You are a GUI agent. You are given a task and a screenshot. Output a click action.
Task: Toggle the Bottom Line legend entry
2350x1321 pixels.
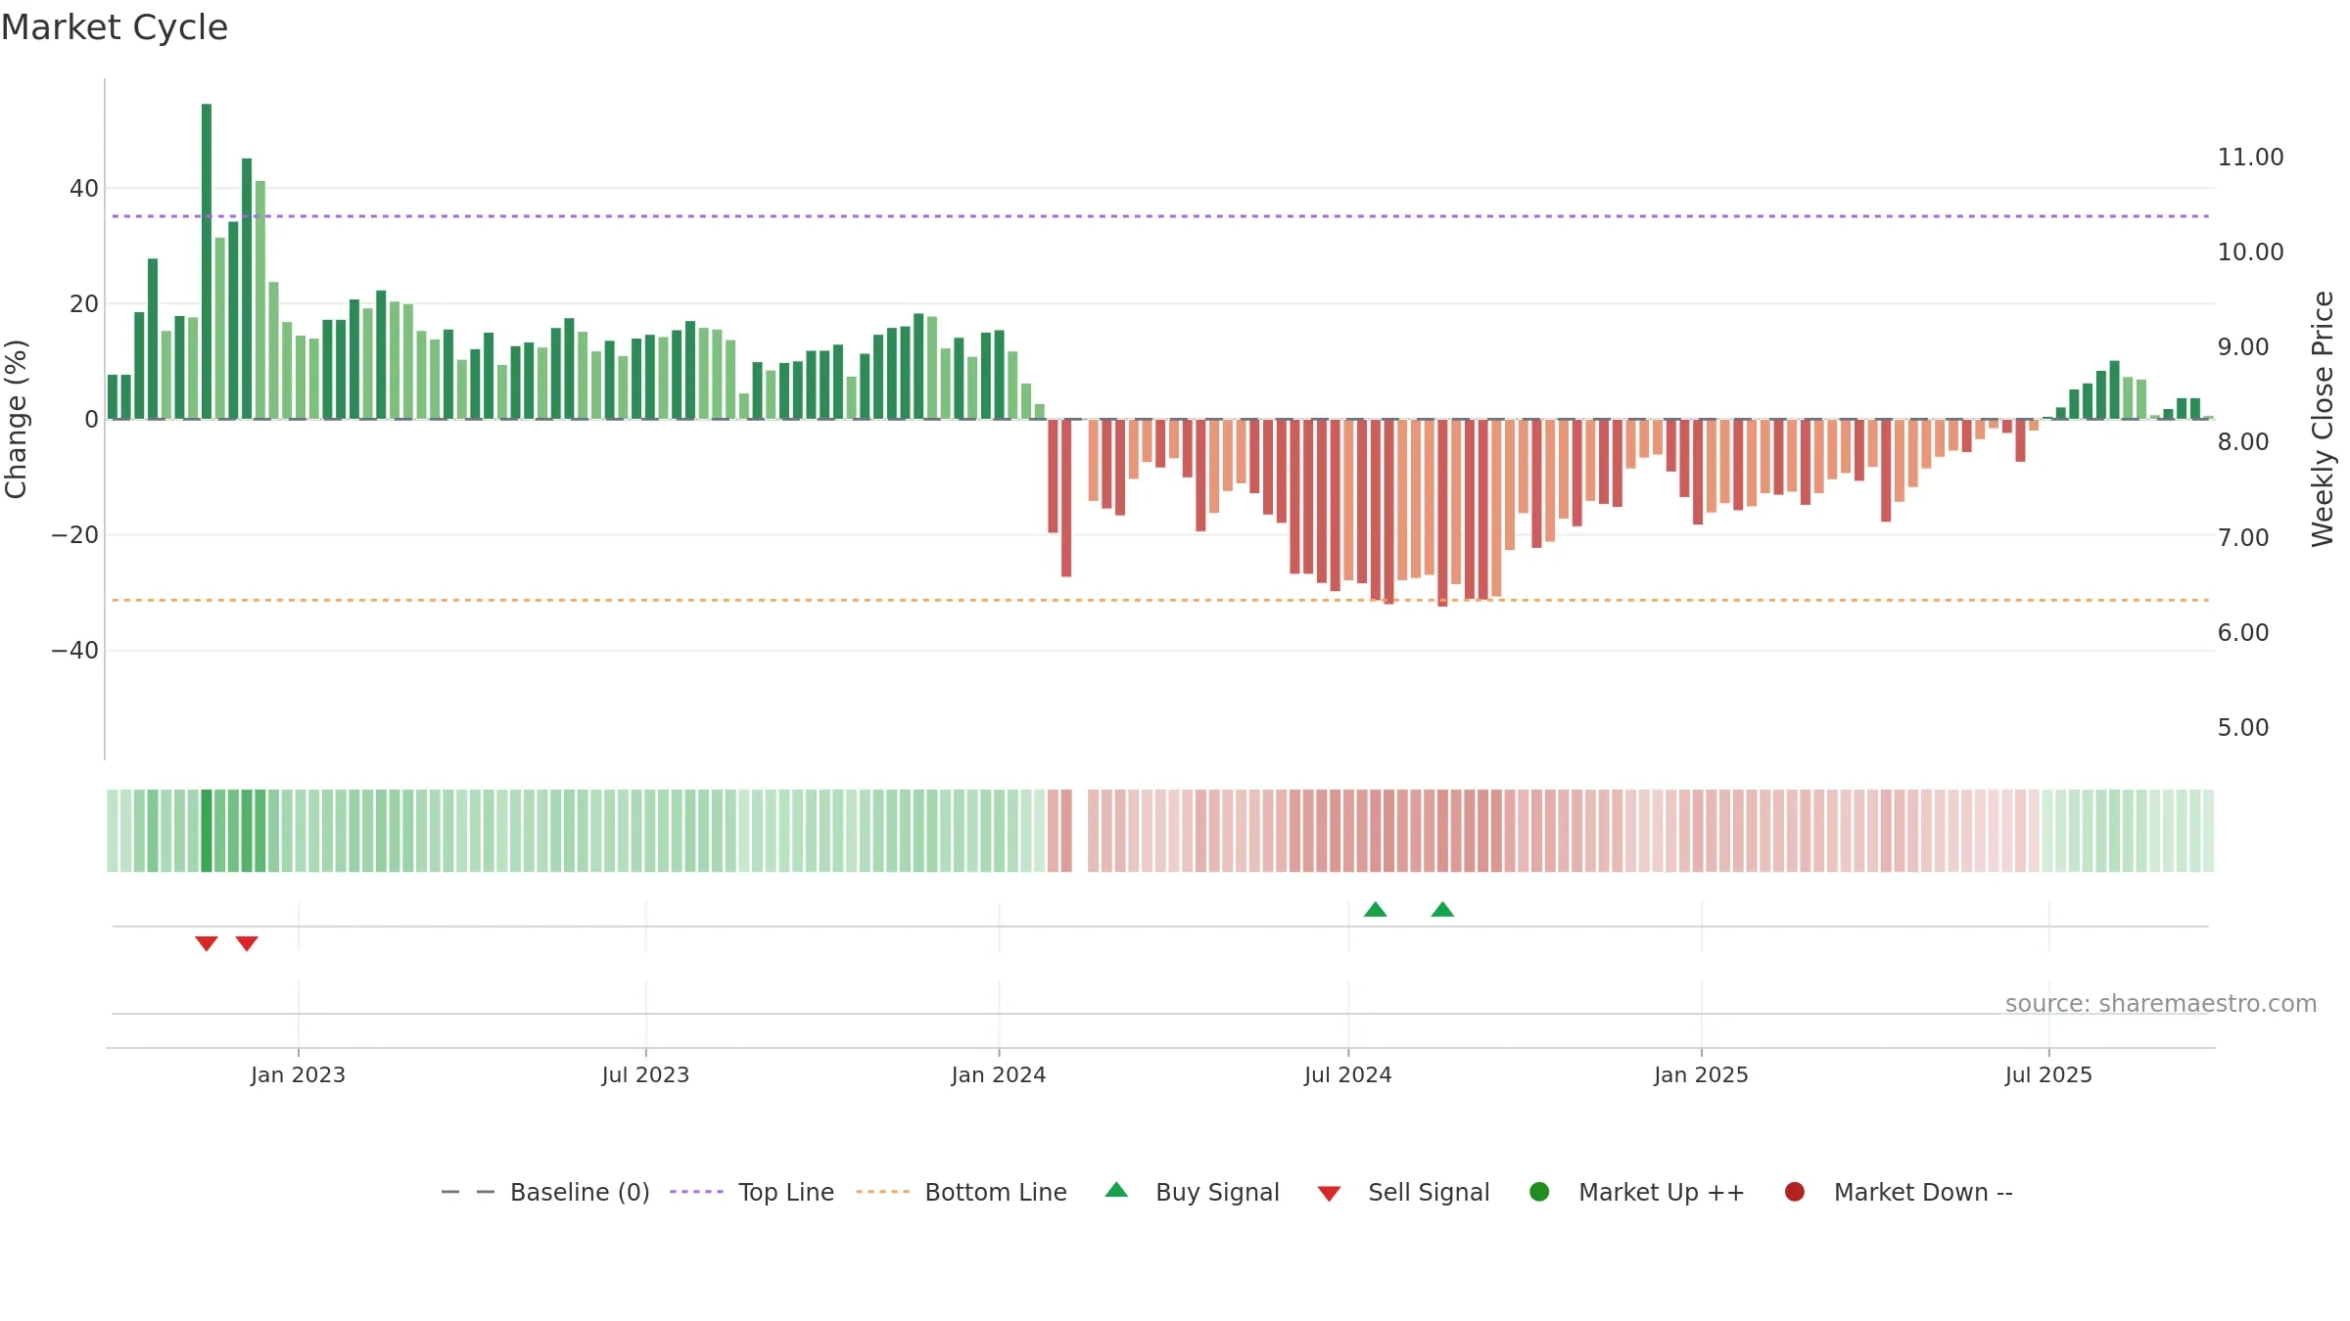tap(962, 1192)
